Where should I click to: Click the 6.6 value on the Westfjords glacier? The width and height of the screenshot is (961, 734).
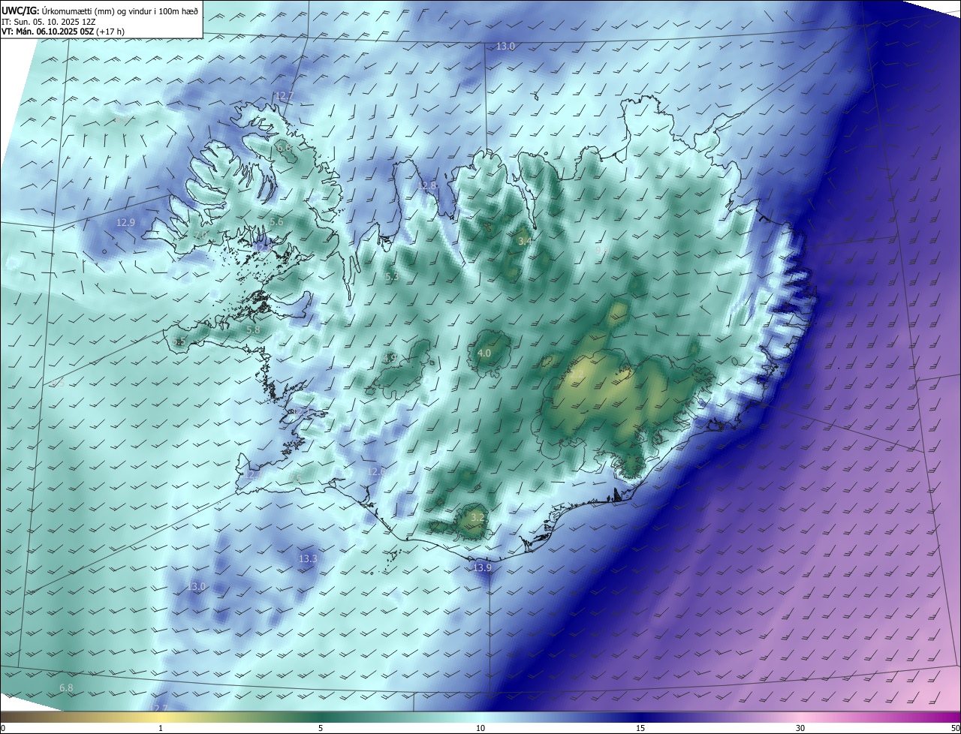tap(284, 148)
